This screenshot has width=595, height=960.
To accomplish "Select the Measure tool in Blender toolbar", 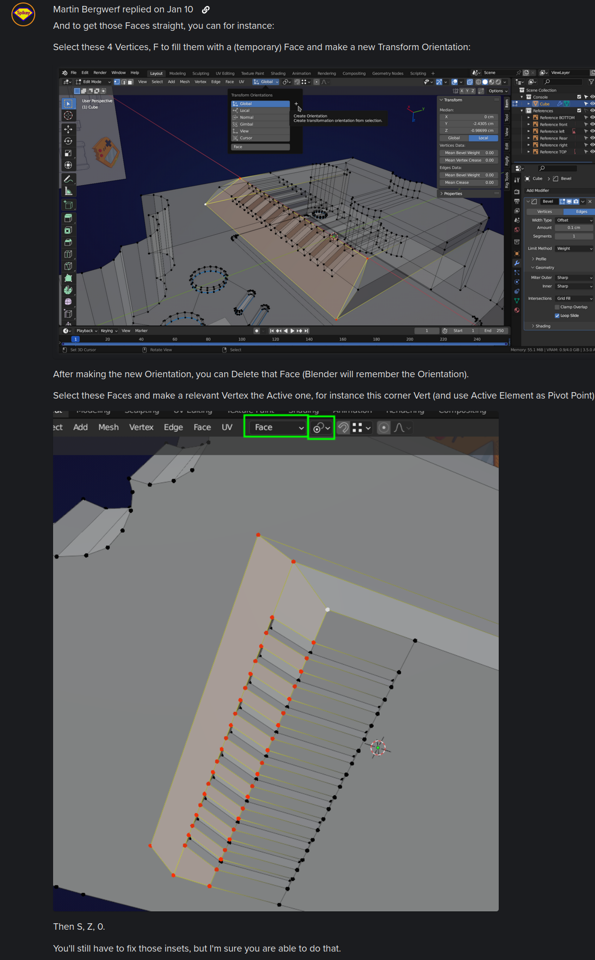I will pos(68,191).
